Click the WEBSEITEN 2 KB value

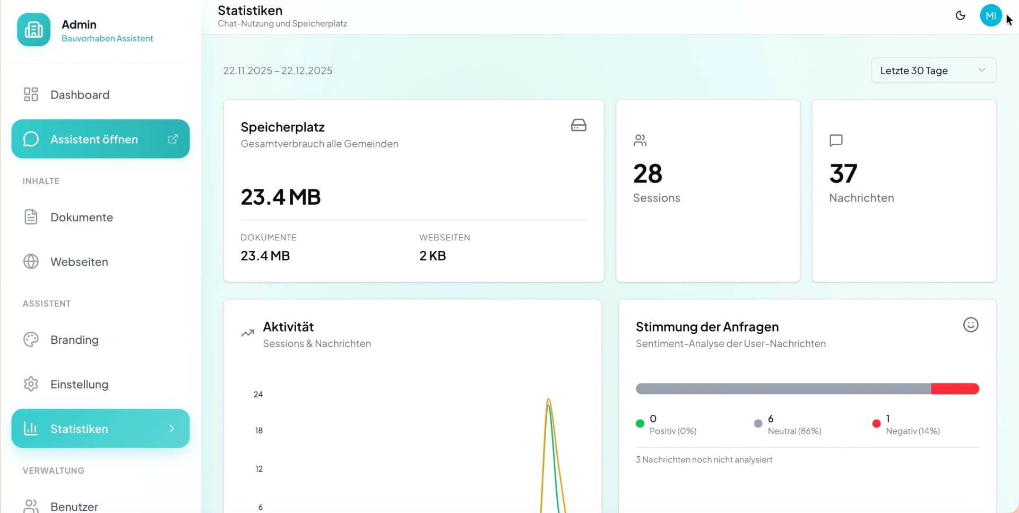point(433,256)
